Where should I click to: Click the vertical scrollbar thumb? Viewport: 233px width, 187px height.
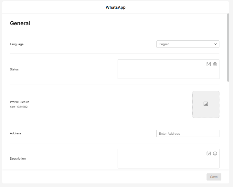[228, 47]
